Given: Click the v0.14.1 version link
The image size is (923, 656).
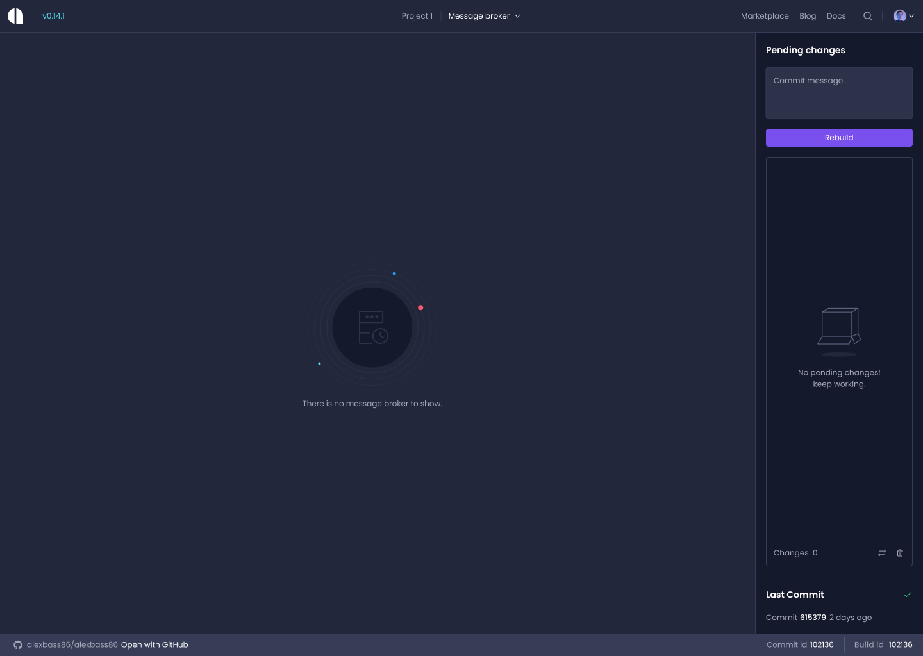Looking at the screenshot, I should (53, 15).
